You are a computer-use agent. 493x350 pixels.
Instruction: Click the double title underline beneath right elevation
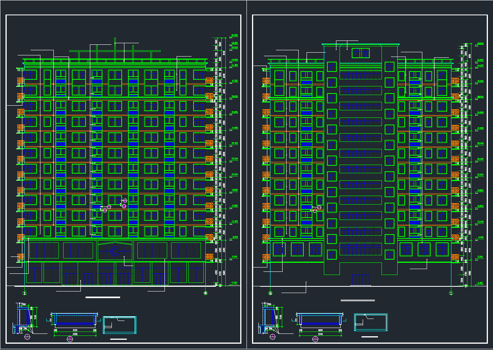coord(358,300)
